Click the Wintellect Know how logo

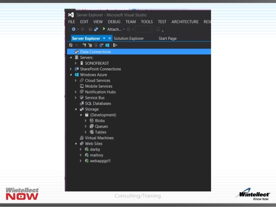(253, 194)
